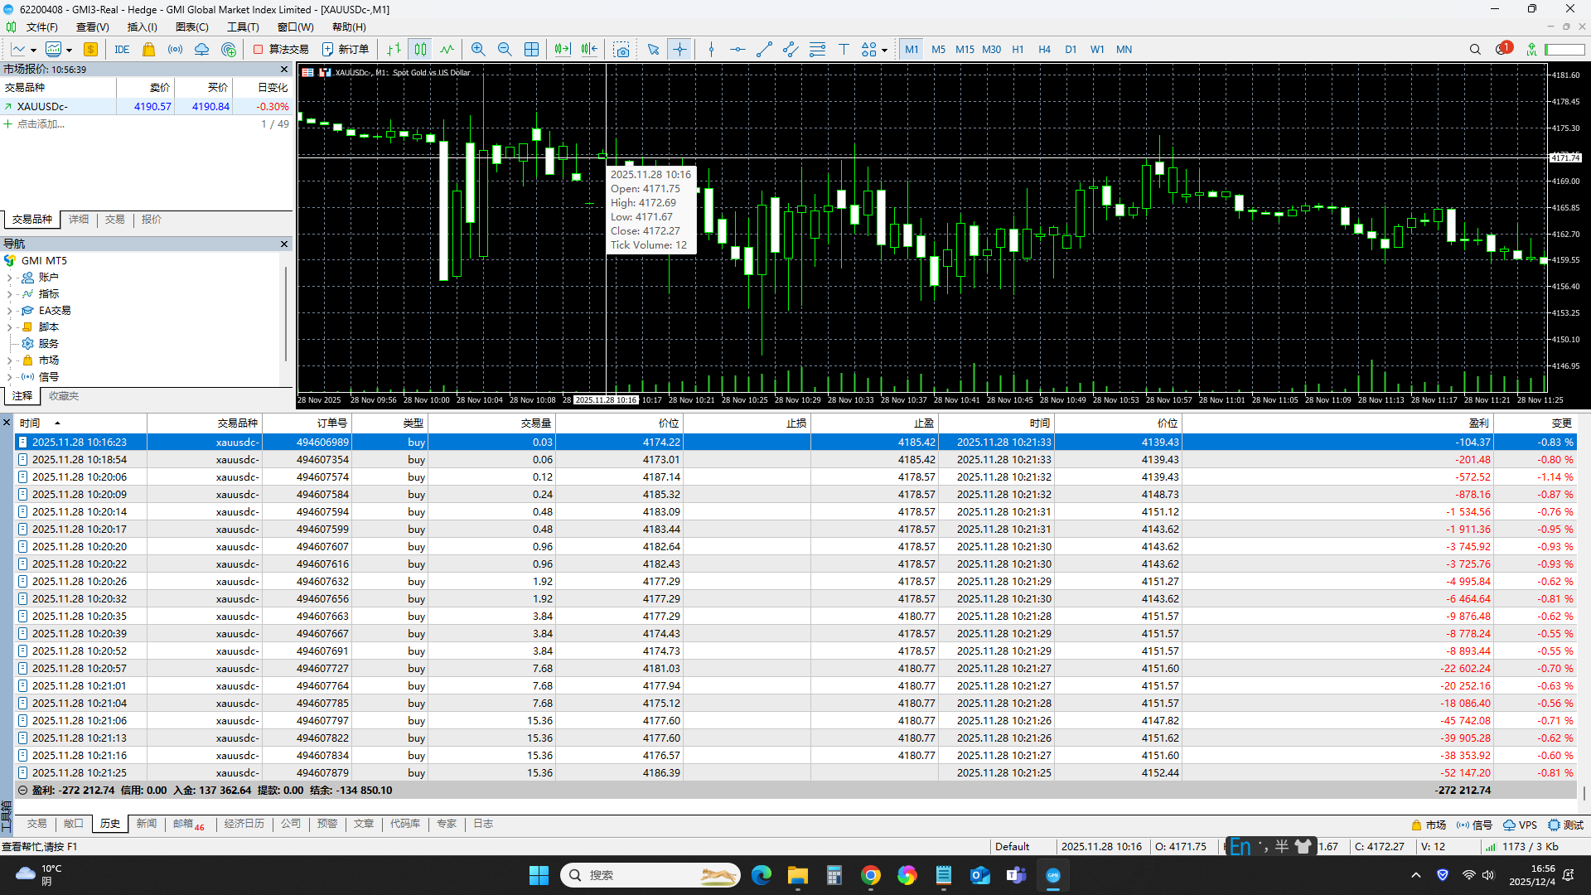Open the 图表(C) menu

(191, 27)
